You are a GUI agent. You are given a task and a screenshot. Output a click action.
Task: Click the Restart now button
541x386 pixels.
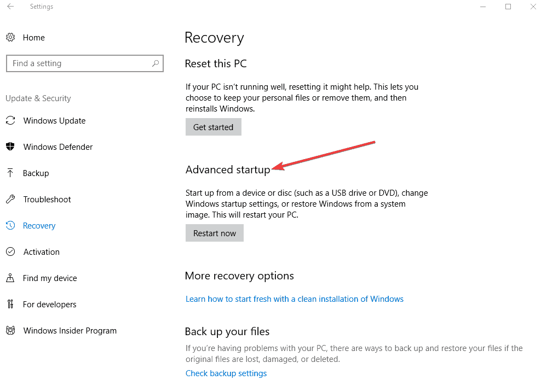click(214, 233)
